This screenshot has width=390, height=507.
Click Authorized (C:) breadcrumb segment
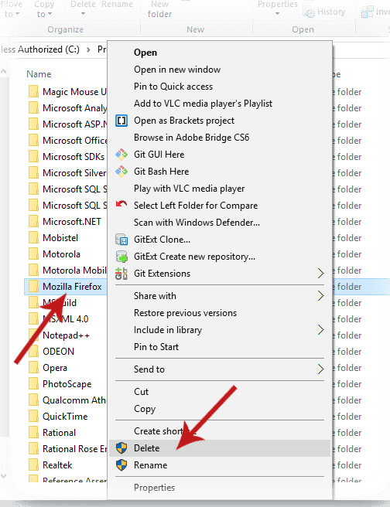pyautogui.click(x=49, y=49)
